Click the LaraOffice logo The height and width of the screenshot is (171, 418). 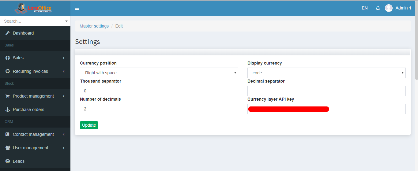point(34,8)
